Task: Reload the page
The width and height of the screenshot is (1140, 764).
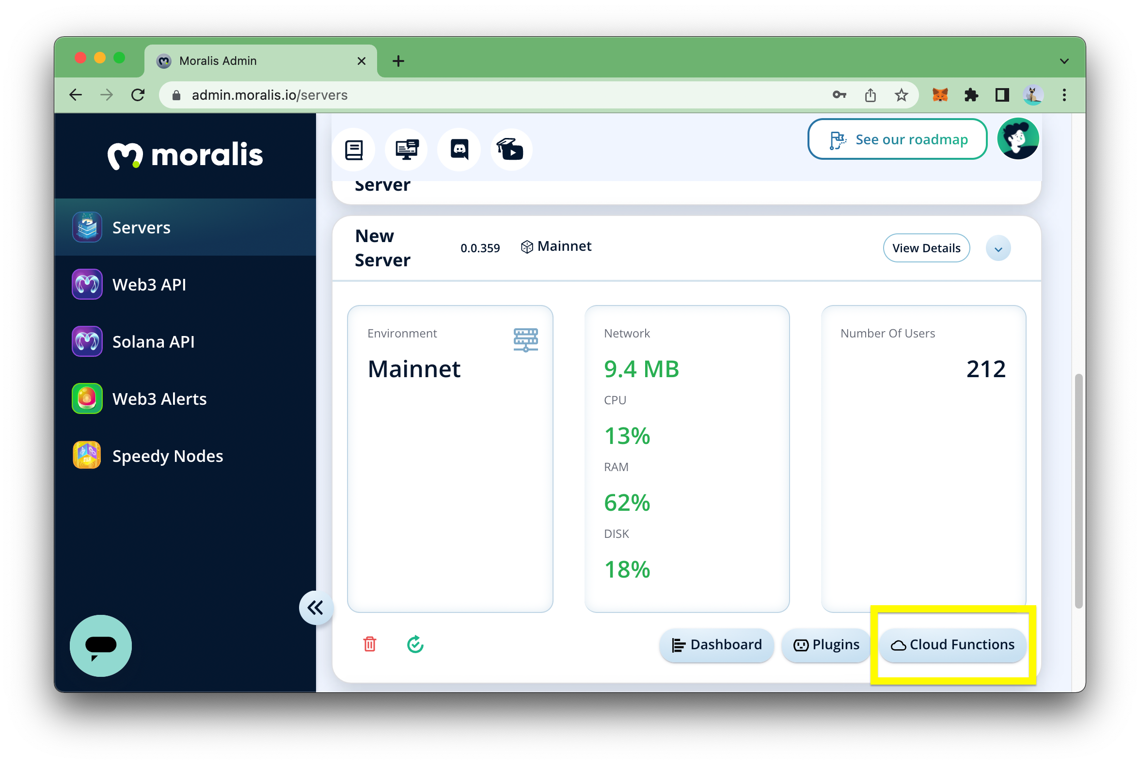Action: point(138,94)
